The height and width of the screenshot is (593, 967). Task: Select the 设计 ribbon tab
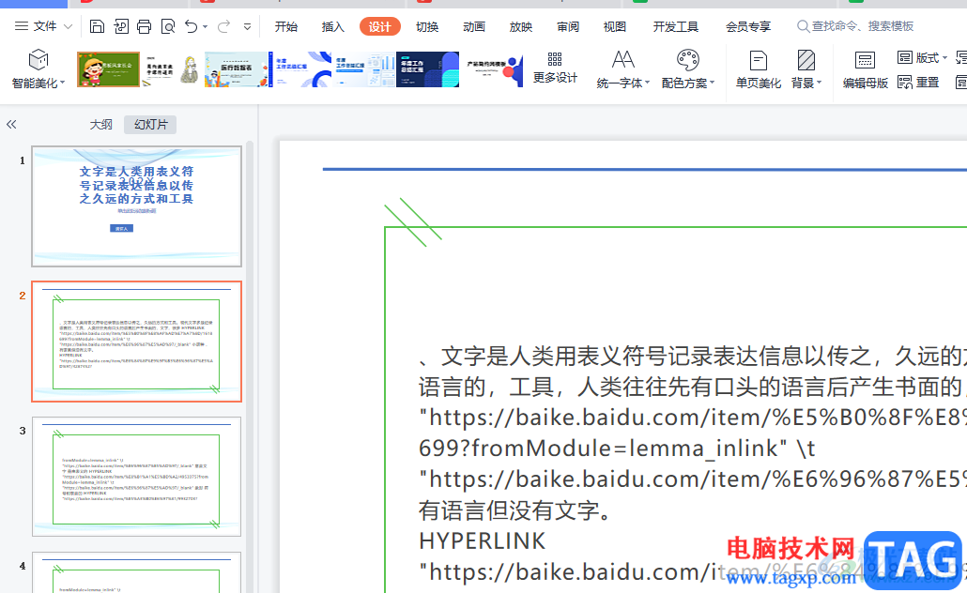[380, 26]
